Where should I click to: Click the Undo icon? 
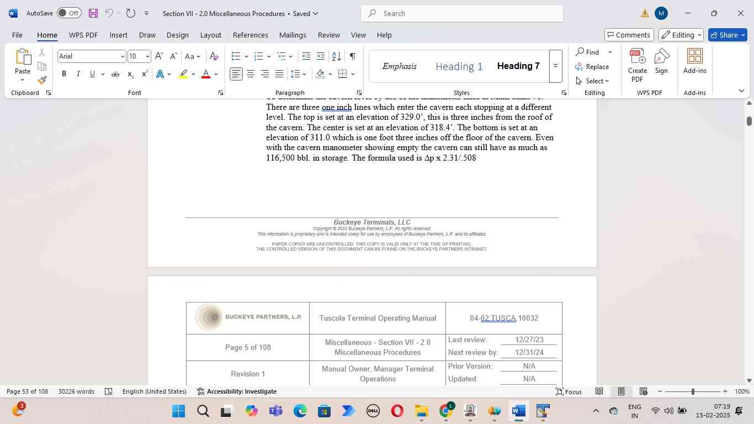[109, 13]
